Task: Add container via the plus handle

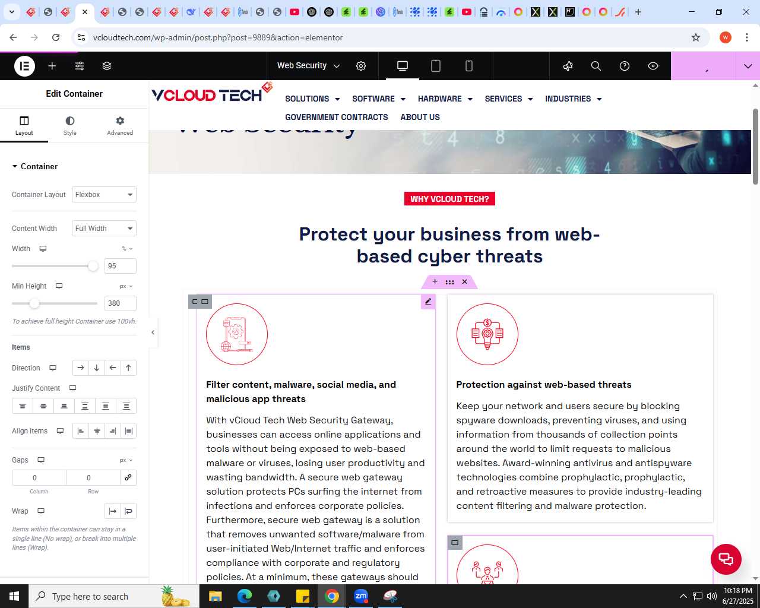Action: (435, 281)
